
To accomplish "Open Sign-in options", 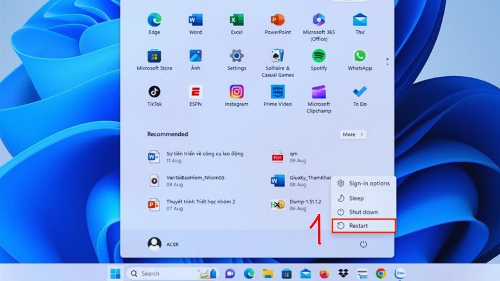I will (370, 183).
